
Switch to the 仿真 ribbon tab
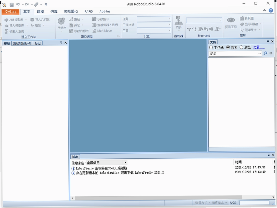(54, 11)
